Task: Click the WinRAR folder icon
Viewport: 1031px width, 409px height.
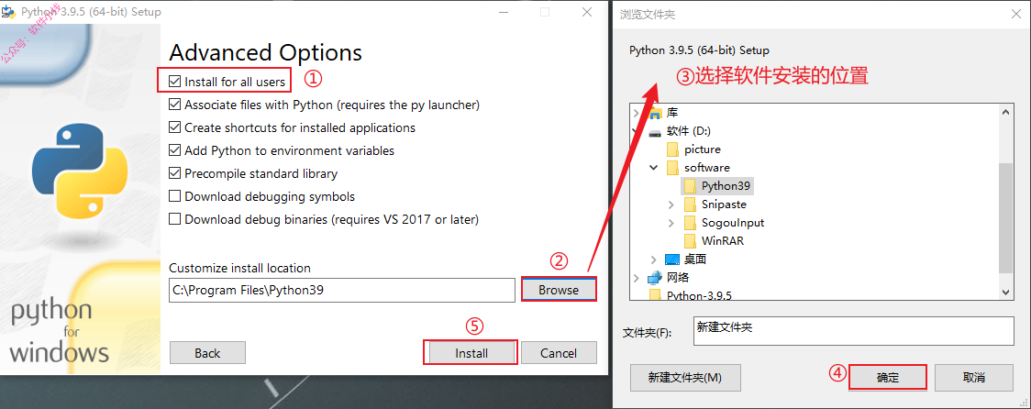Action: (x=689, y=241)
